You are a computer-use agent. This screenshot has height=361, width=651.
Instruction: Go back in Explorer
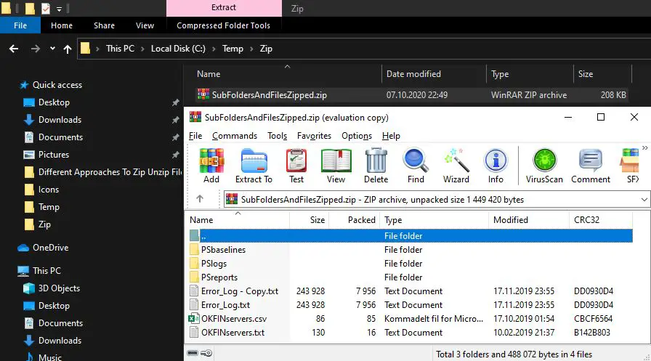point(14,49)
